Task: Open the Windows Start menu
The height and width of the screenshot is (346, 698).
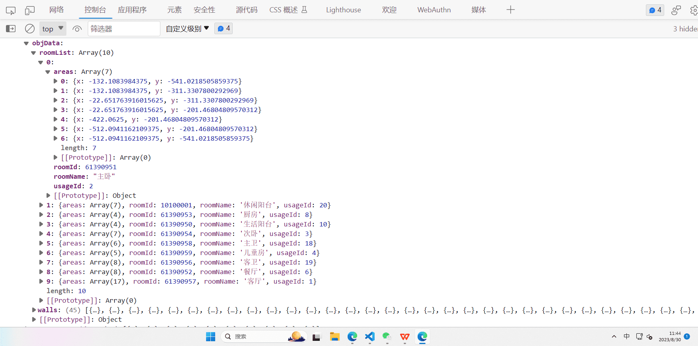Action: point(210,337)
